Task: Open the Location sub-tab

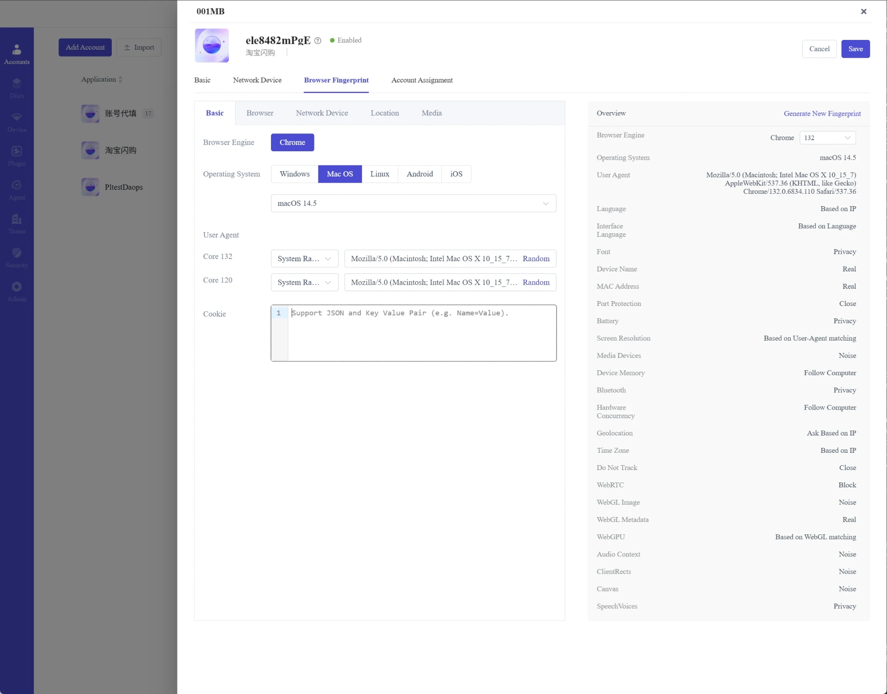Action: [385, 113]
